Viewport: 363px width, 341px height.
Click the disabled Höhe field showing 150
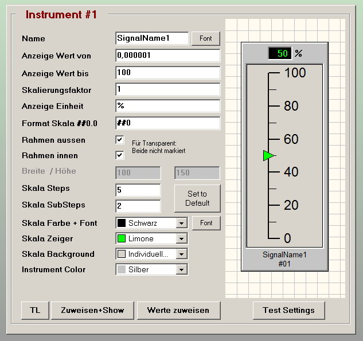[x=197, y=173]
